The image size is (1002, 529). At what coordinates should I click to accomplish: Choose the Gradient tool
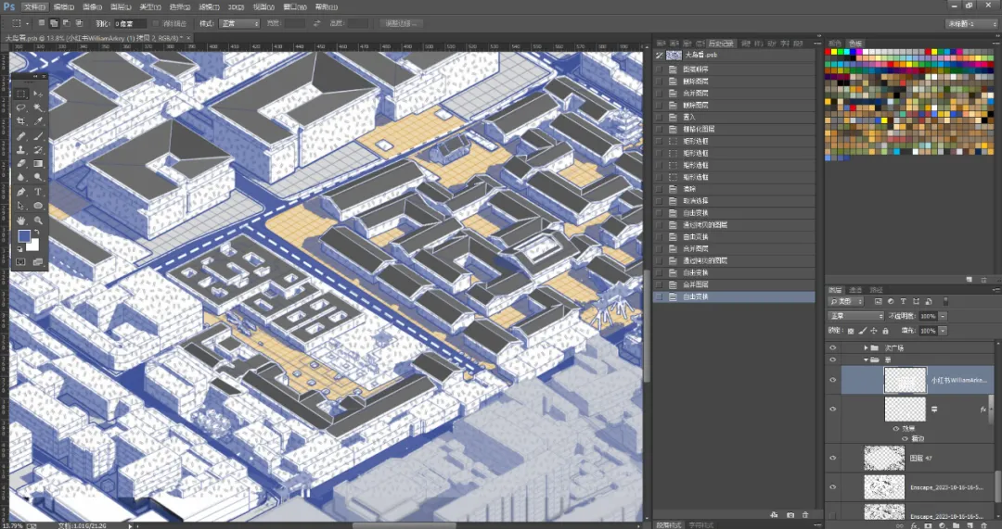[x=38, y=164]
